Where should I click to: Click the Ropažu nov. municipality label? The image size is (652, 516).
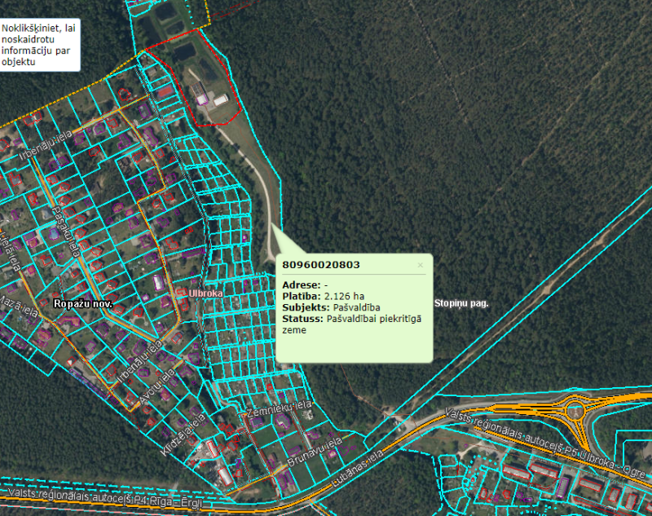click(x=83, y=304)
